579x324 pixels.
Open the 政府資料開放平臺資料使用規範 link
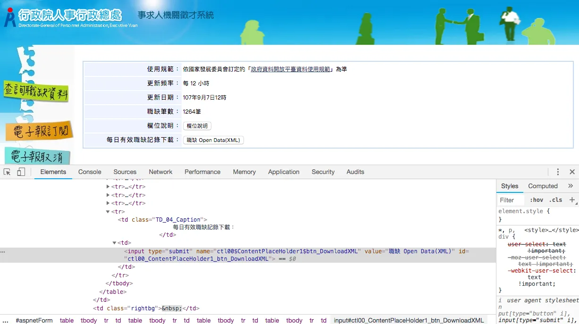point(290,69)
